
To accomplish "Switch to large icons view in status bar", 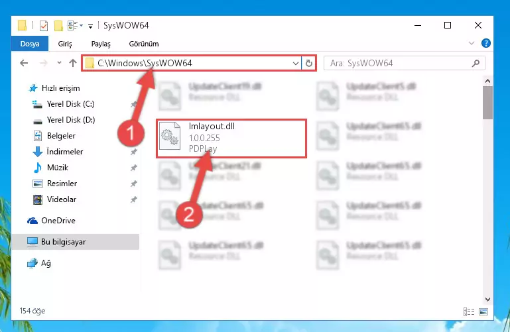I will point(483,312).
